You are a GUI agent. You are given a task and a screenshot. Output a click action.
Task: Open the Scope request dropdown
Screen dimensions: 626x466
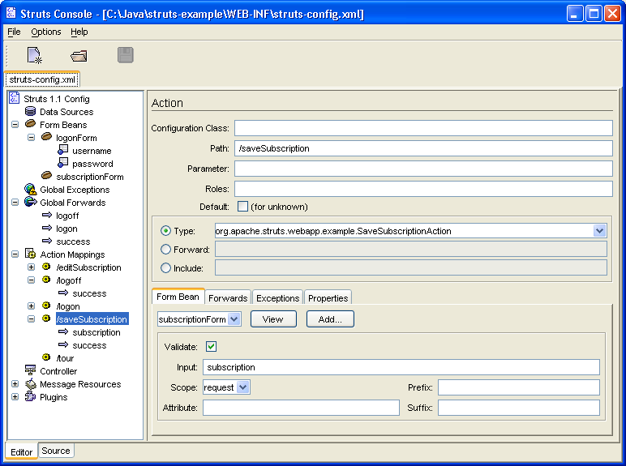243,387
